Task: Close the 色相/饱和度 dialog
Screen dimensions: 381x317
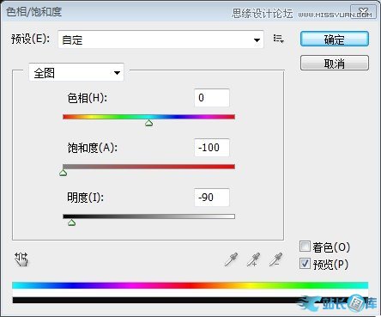Action: (x=363, y=12)
